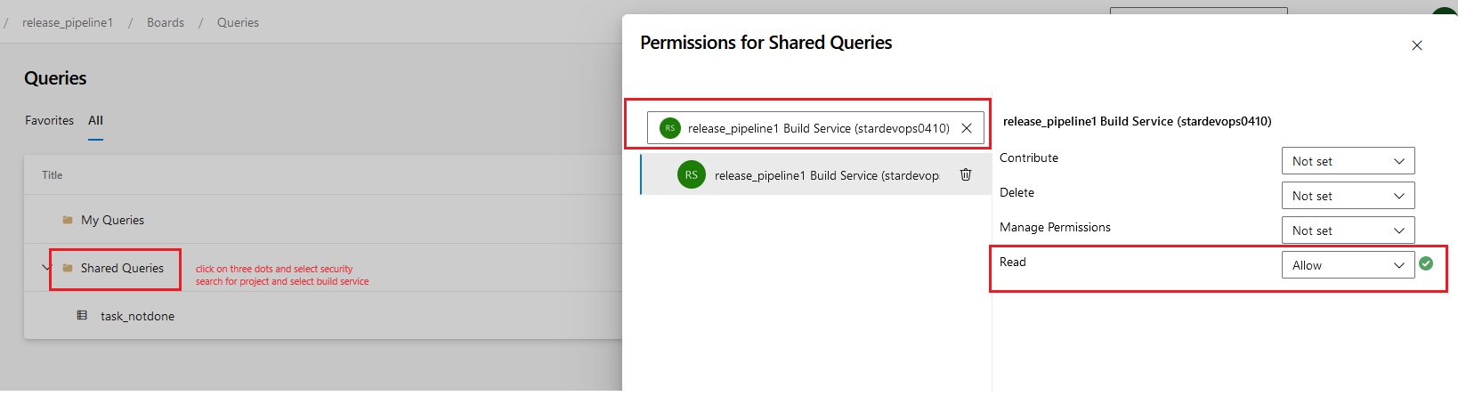Click the green check icon beside Read
1458x404 pixels.
pos(1426,263)
